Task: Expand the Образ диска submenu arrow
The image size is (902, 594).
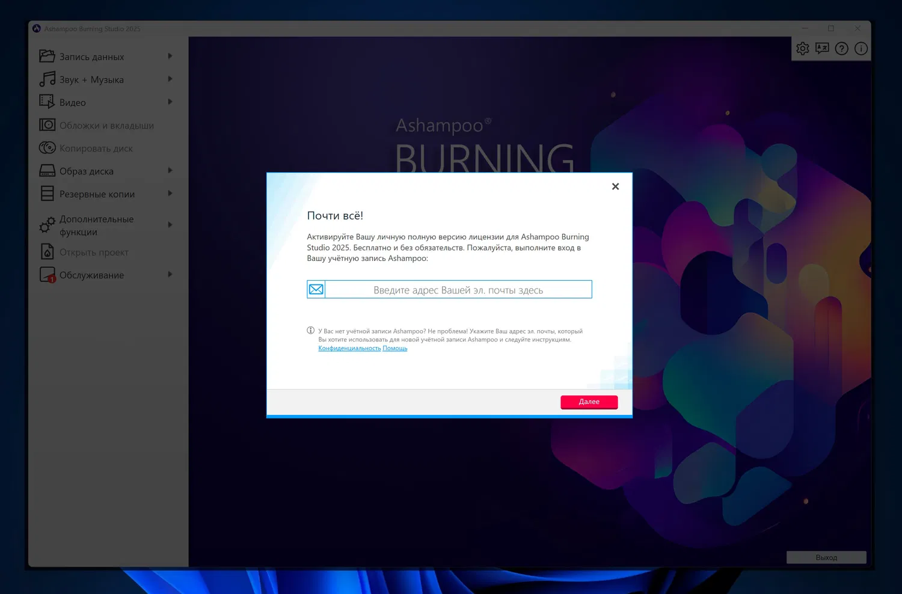Action: (x=170, y=170)
